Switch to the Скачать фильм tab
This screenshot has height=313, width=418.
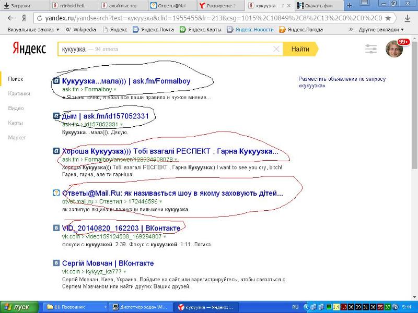[x=319, y=5]
